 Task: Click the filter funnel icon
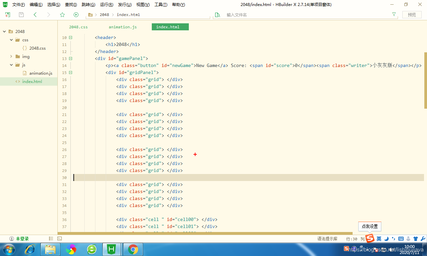(394, 14)
